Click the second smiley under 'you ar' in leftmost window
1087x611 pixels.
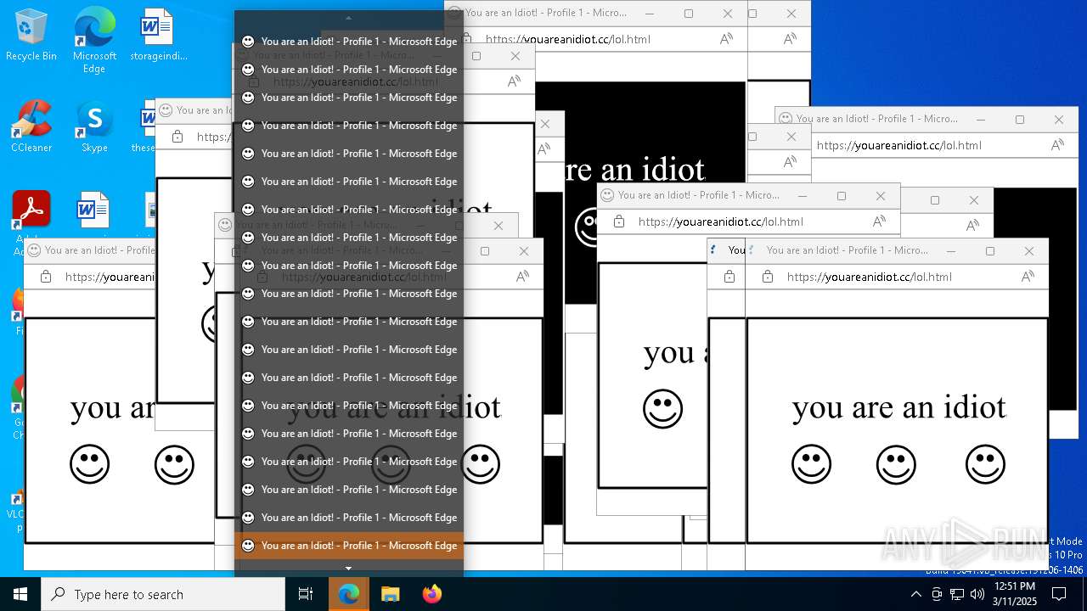click(x=174, y=464)
